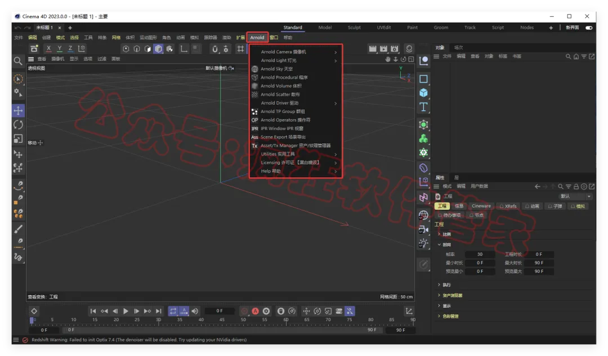Open the 场次 tab in object manager
Image resolution: width=608 pixels, height=356 pixels.
[459, 47]
